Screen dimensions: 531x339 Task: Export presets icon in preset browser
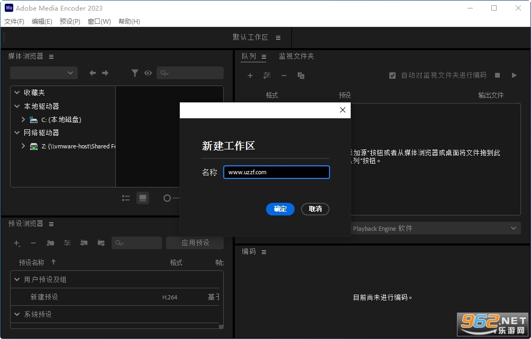101,243
